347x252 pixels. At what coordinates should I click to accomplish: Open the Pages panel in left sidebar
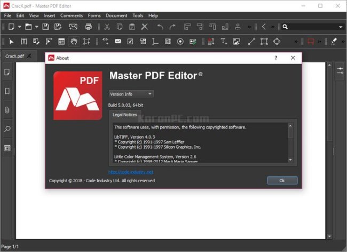pyautogui.click(x=7, y=72)
